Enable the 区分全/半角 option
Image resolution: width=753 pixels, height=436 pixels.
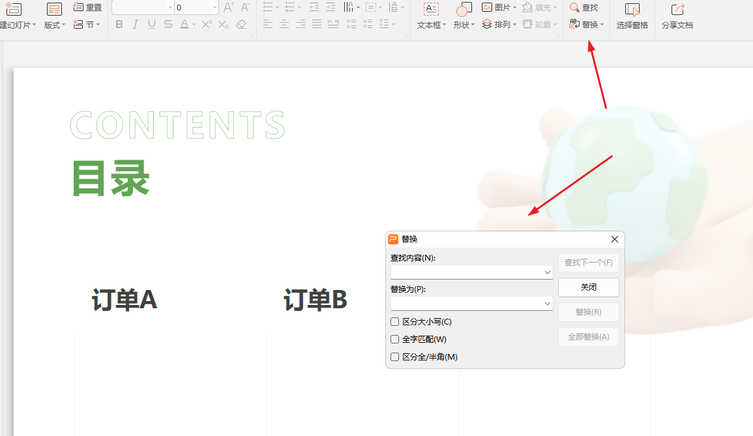coord(394,356)
